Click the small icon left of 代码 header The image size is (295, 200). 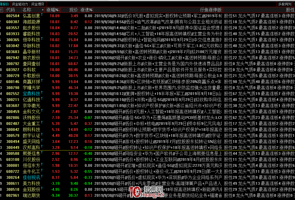[2, 9]
